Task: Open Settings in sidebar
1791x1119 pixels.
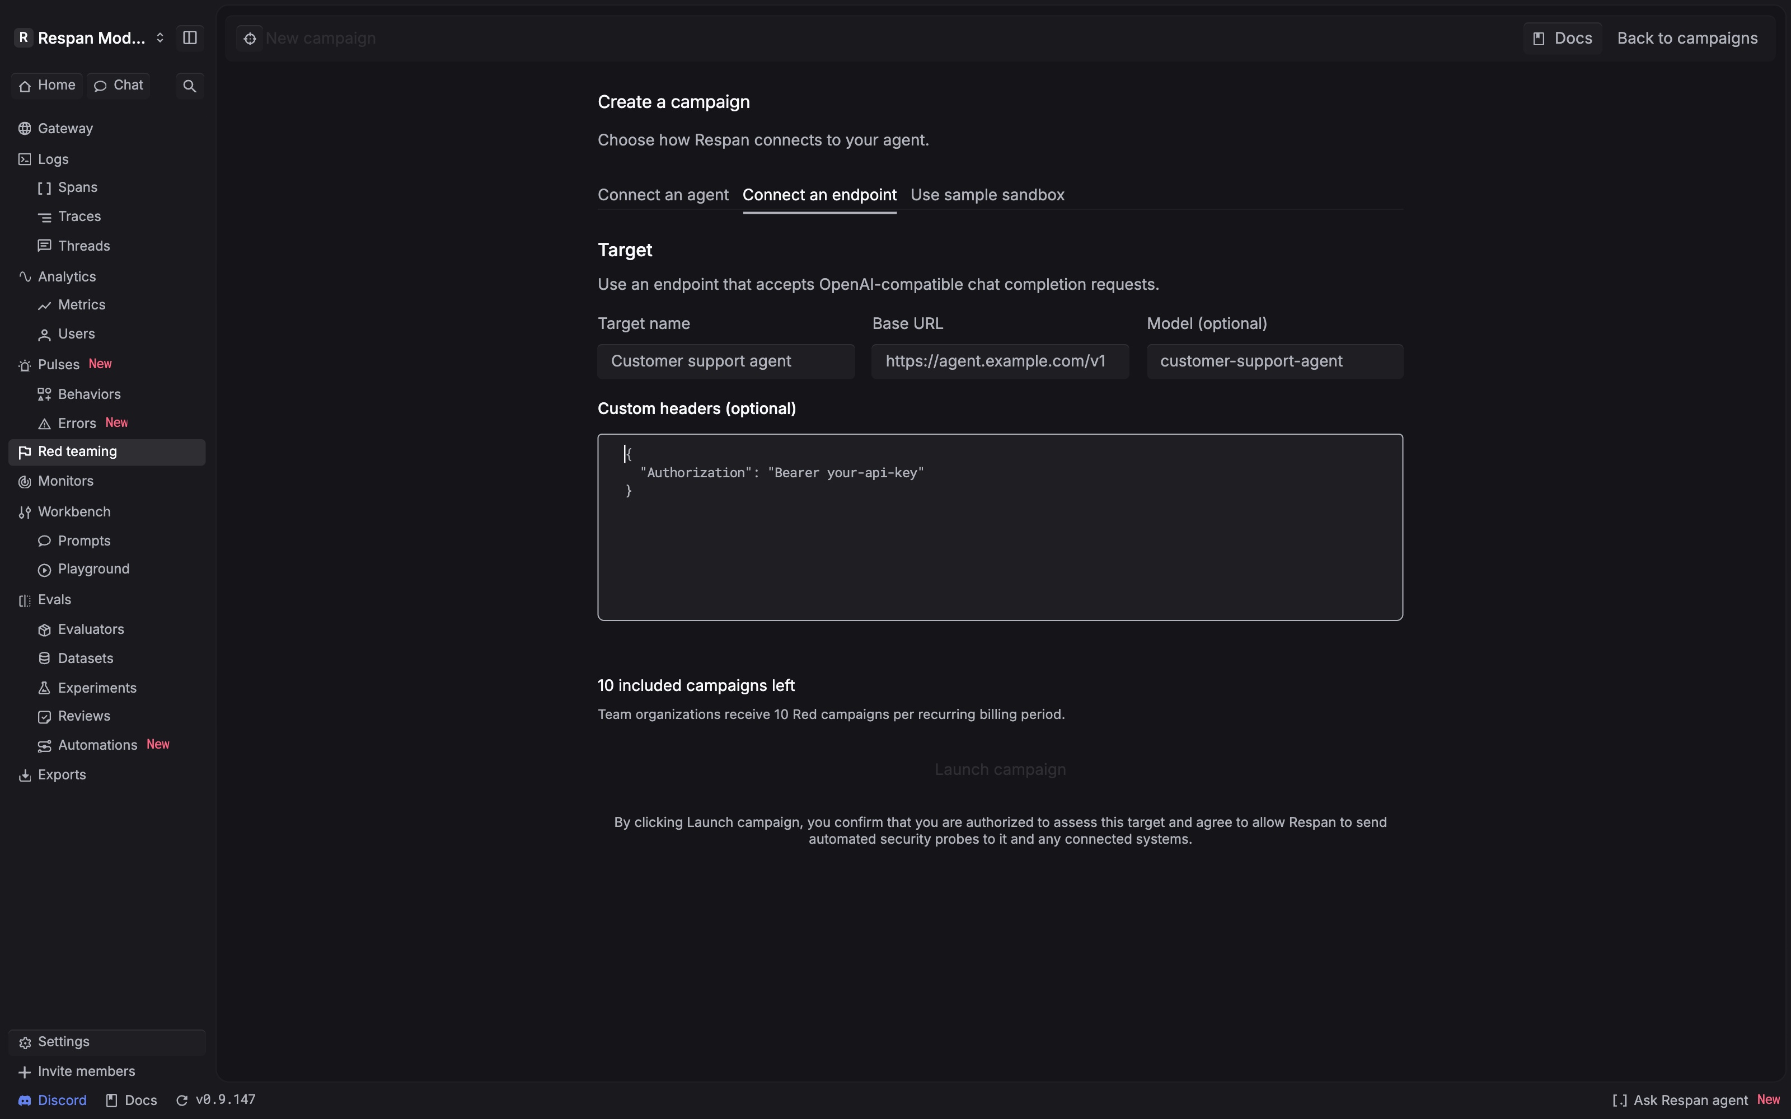Action: (x=106, y=1042)
